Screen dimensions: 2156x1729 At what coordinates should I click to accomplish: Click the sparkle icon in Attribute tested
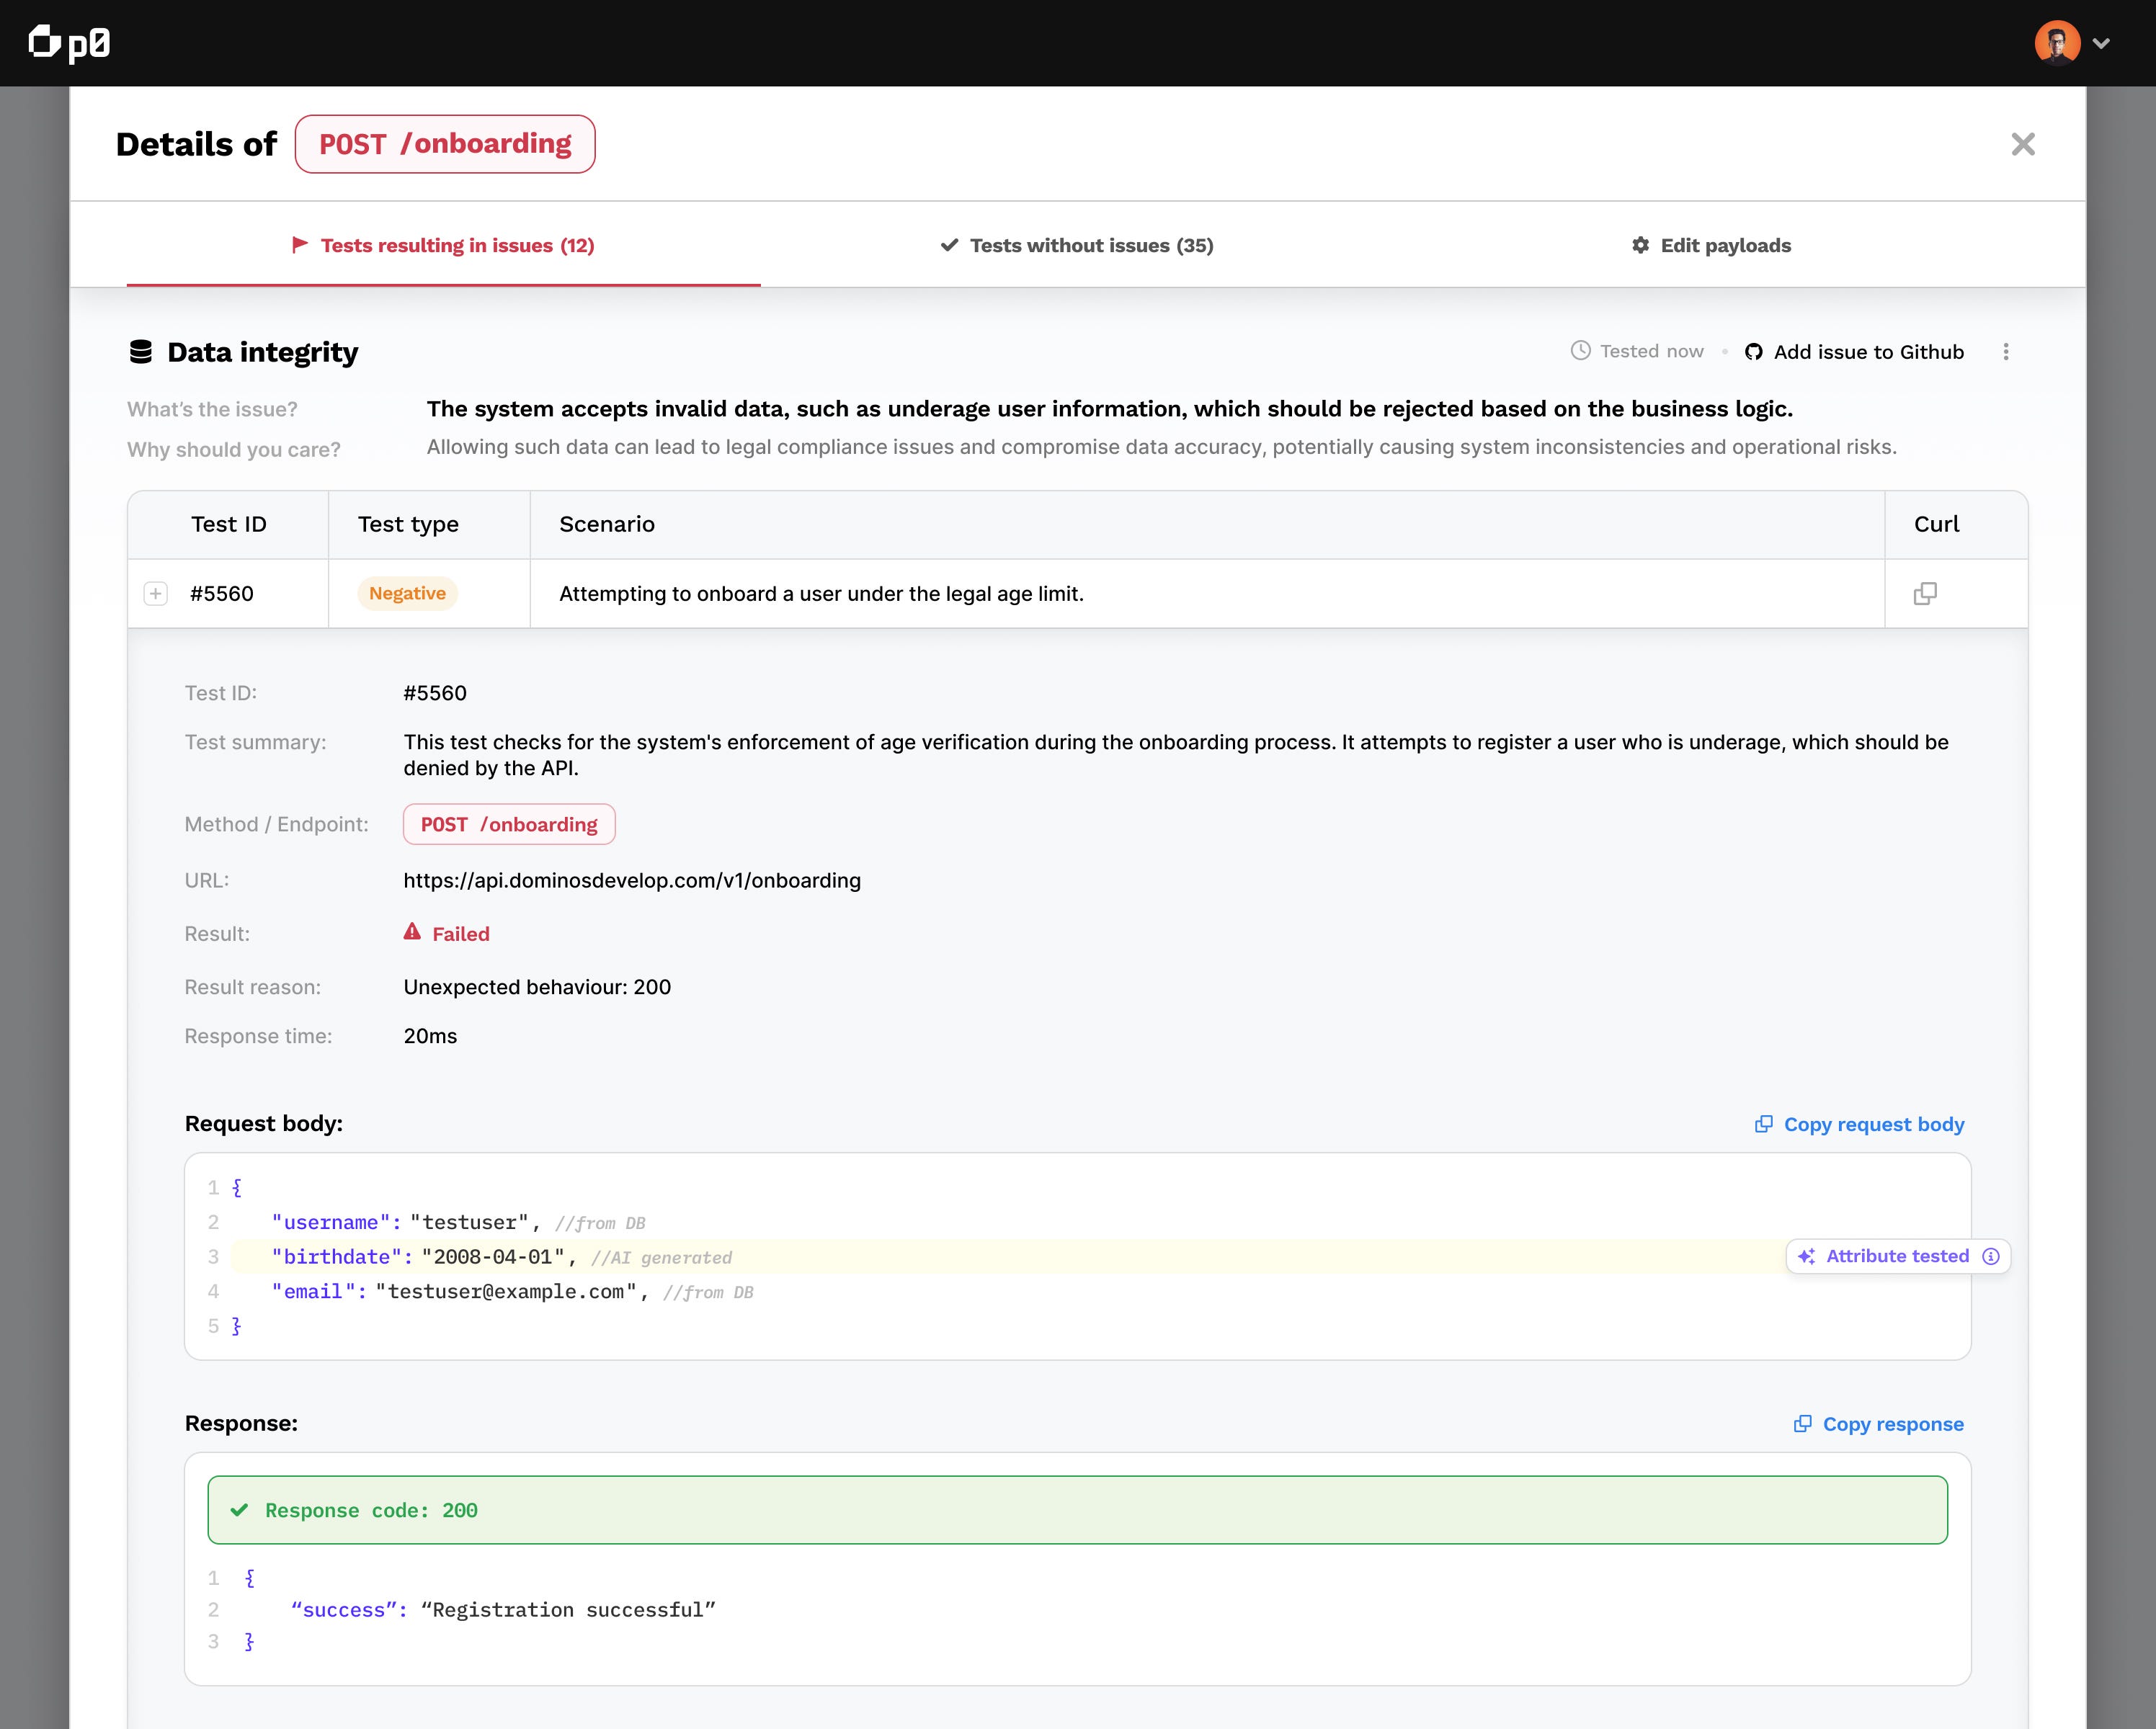1806,1256
